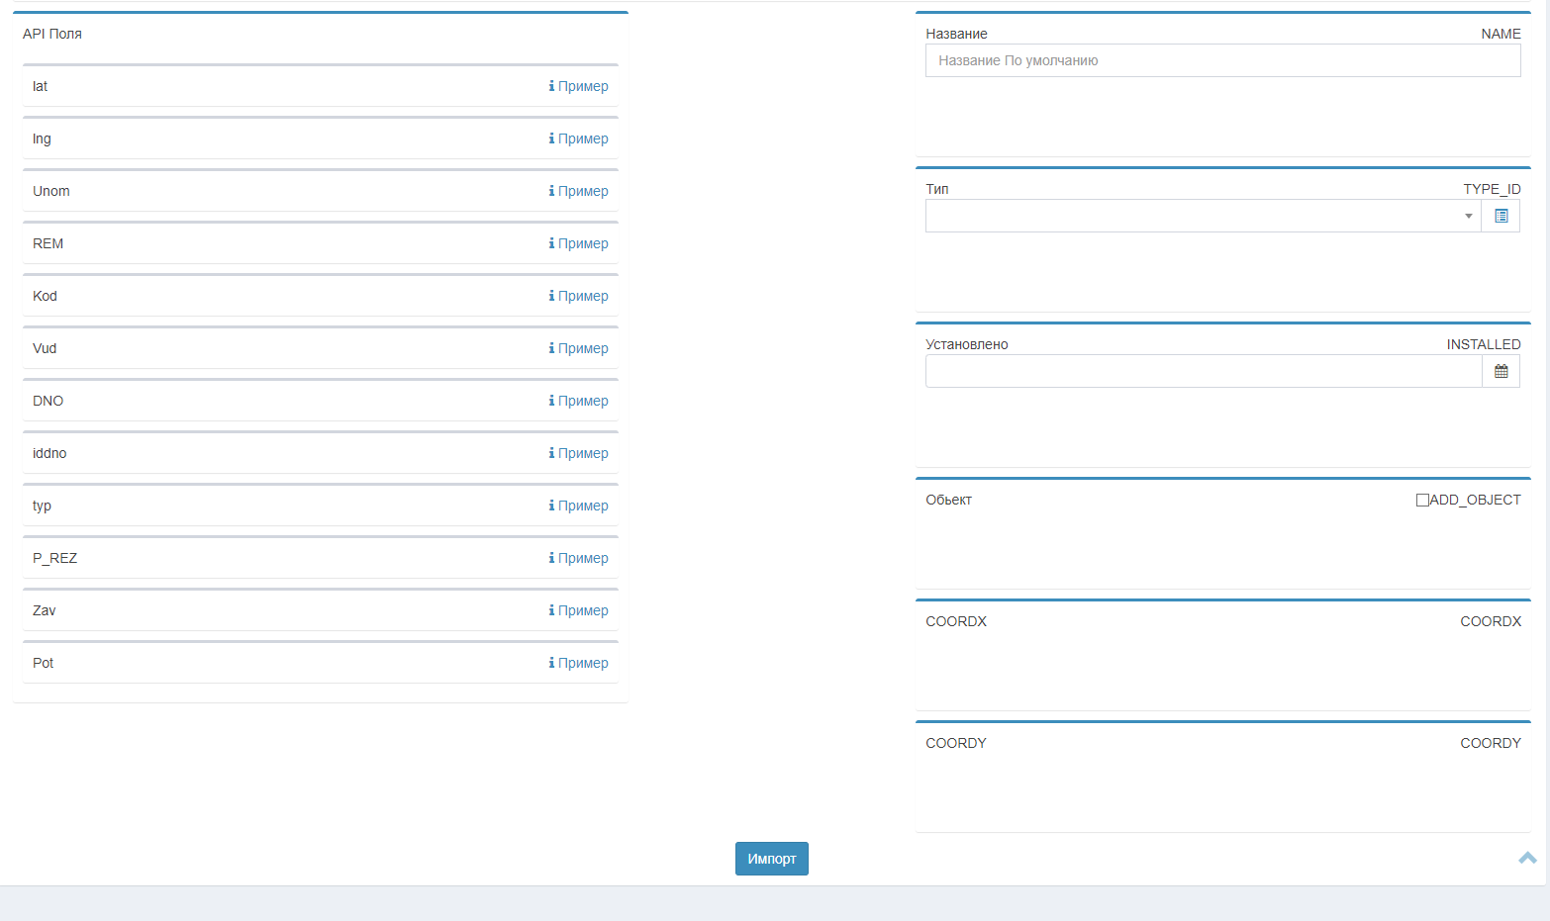View the Пример for Vud field
Screen dimensions: 1550x921
583,348
